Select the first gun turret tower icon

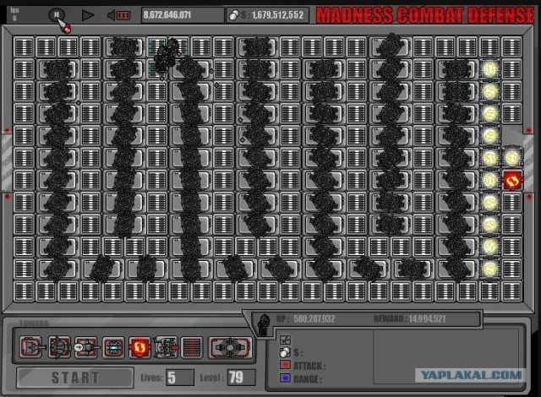(32, 347)
